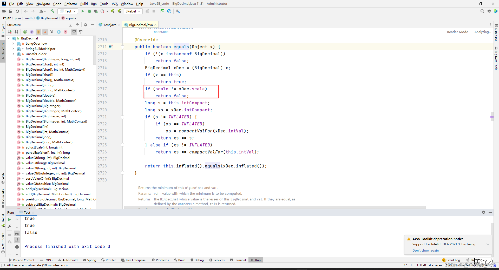Viewport: 499px width, 270px height.
Task: Rerun Test in Run panel
Action: click(x=10, y=220)
